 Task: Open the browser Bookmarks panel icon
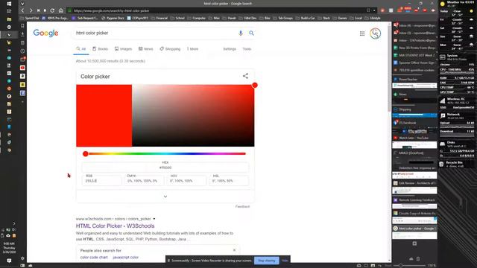click(22, 26)
